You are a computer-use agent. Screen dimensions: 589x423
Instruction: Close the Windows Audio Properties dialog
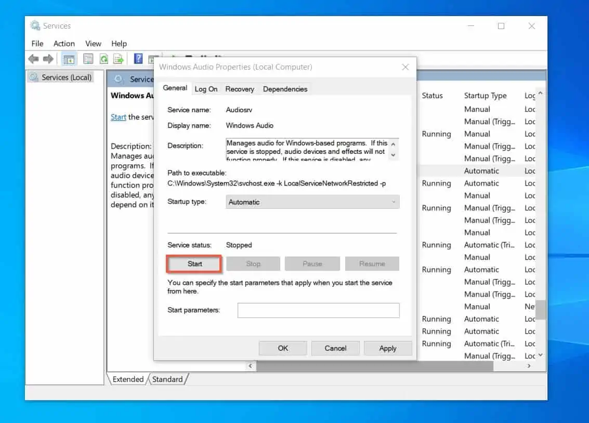(x=405, y=67)
